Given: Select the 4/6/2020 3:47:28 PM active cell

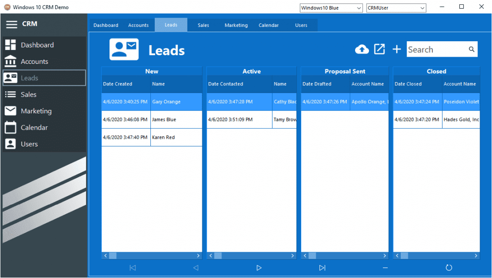Looking at the screenshot, I should pyautogui.click(x=239, y=101).
